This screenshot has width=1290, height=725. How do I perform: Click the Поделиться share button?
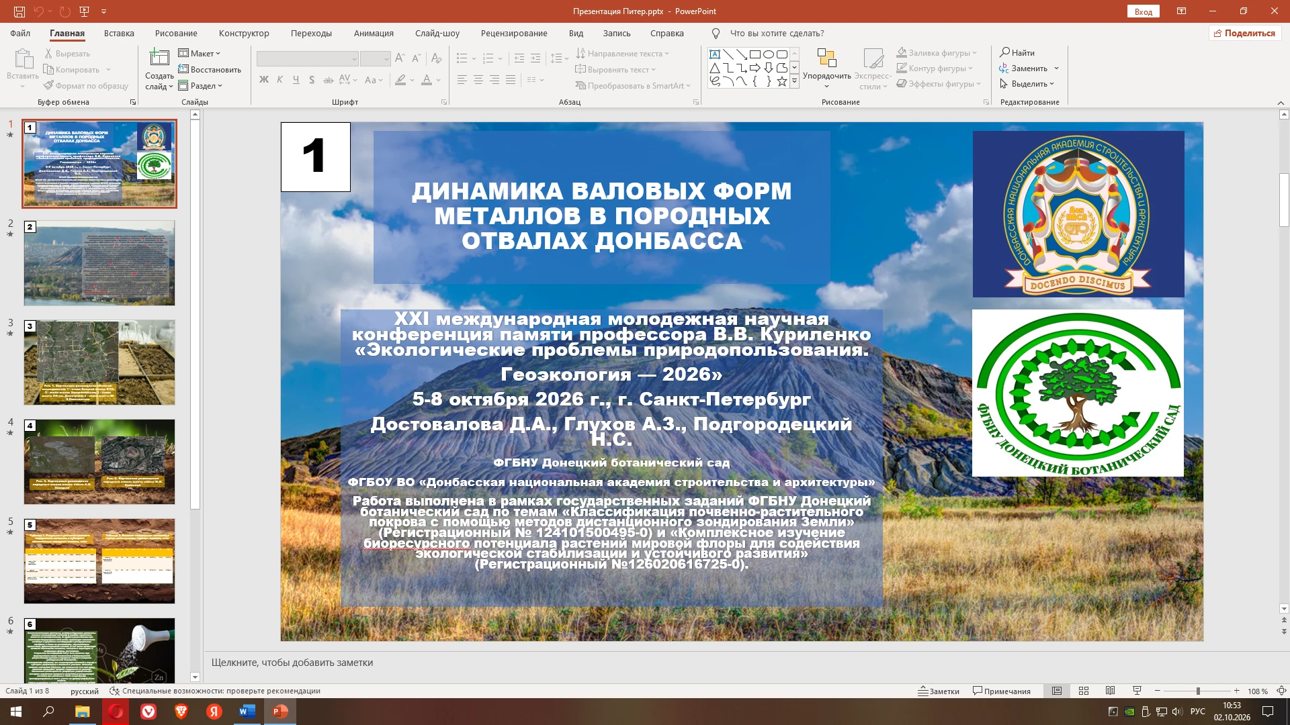tap(1245, 34)
